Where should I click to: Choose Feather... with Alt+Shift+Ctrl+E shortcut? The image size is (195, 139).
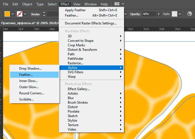[x=91, y=15]
